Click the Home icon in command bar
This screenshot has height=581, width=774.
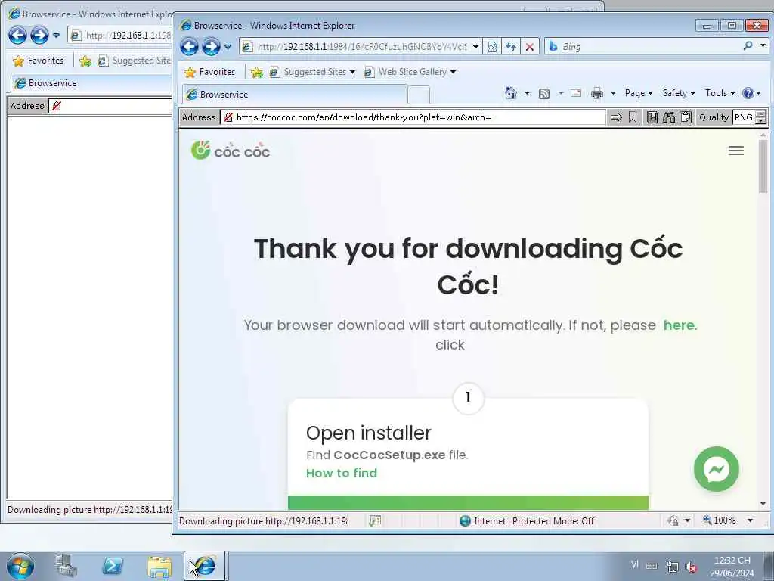[511, 93]
